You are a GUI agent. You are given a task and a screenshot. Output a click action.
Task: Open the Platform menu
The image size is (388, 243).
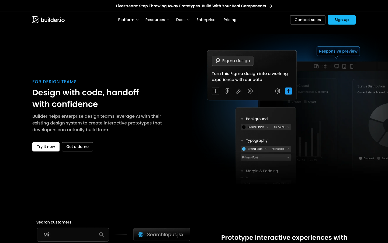pyautogui.click(x=128, y=20)
